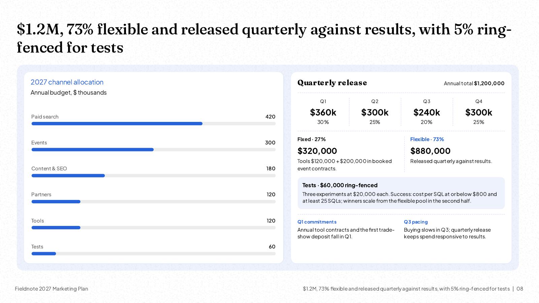Select the 'Quarterly release' heading
The image size is (539, 303).
(332, 83)
